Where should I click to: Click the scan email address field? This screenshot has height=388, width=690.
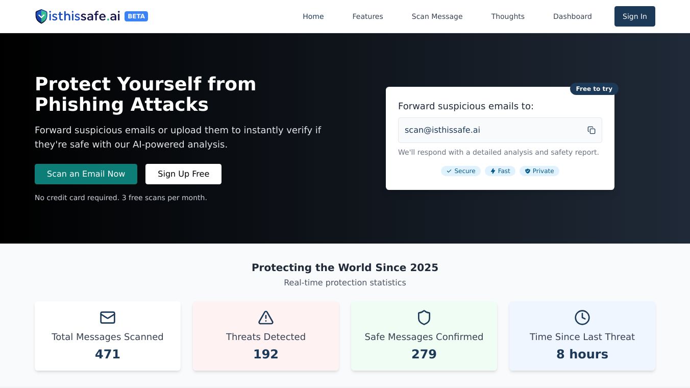pyautogui.click(x=490, y=130)
